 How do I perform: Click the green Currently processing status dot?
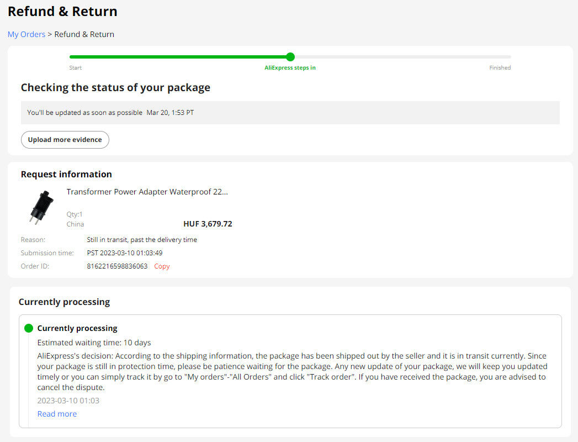coord(29,328)
